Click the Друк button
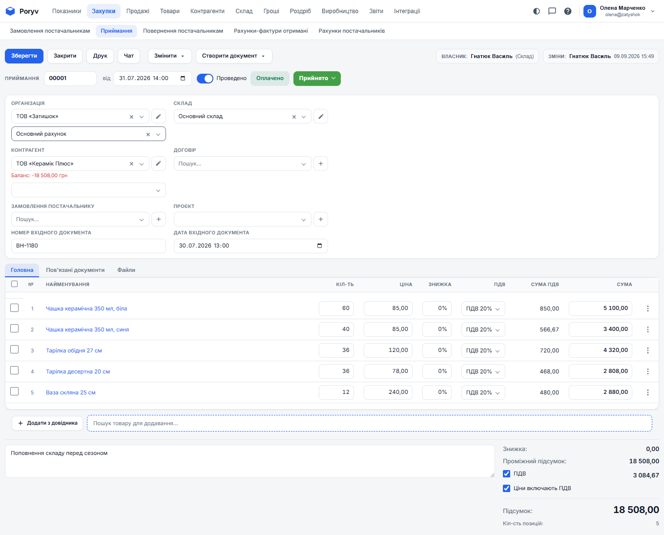 point(100,56)
